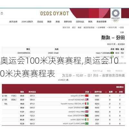Click BOLT Usain in the WR record row

click(101, 53)
